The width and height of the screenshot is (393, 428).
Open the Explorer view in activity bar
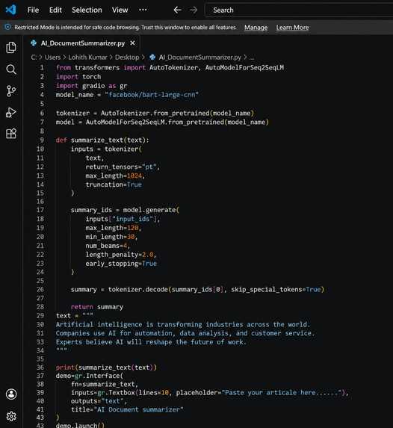tap(11, 48)
